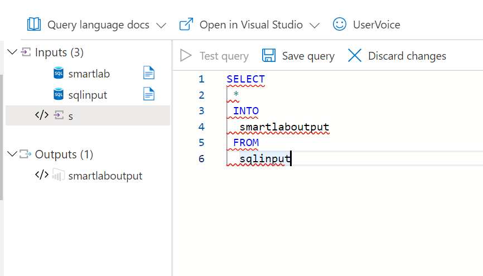483x276 pixels.
Task: Collapse the Outputs (1) section
Action: click(12, 154)
